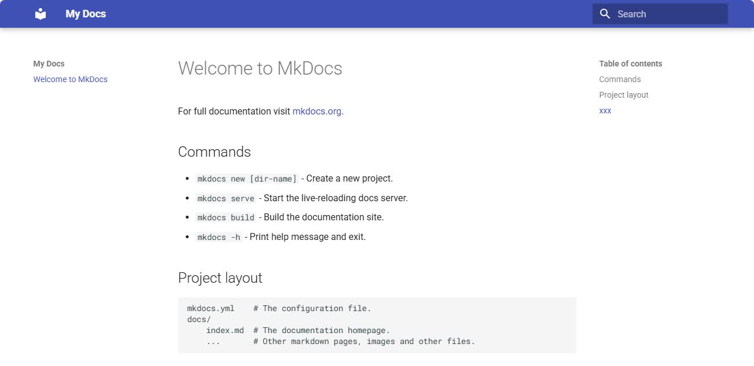Click the Table of contents label

tap(631, 64)
